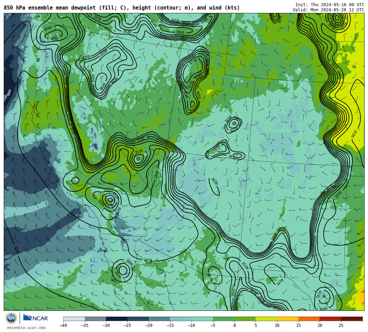Click the positive 20 tick label on colorbar
The height and width of the screenshot is (332, 368).
pyautogui.click(x=320, y=326)
